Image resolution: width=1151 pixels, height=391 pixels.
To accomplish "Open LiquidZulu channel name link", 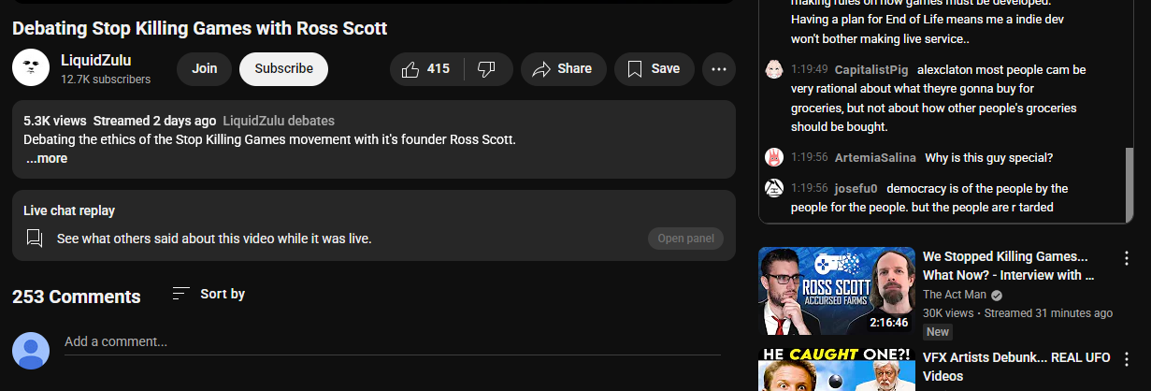I will [x=97, y=61].
